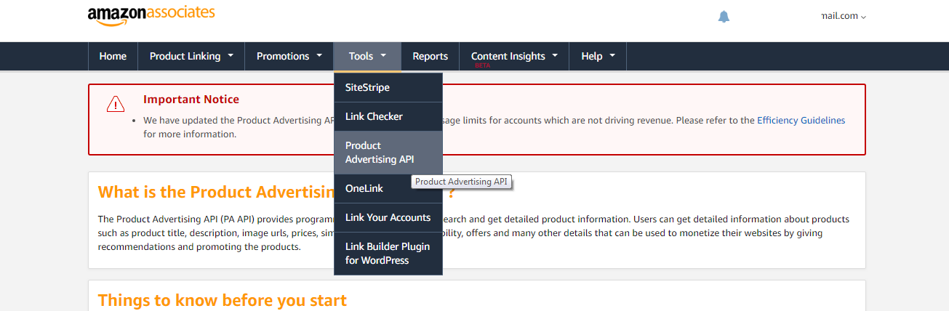The image size is (949, 311).
Task: Expand the Promotions menu
Action: tap(289, 56)
